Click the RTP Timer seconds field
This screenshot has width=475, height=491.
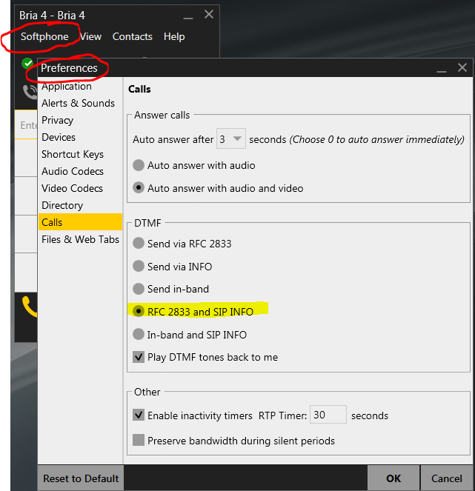328,414
